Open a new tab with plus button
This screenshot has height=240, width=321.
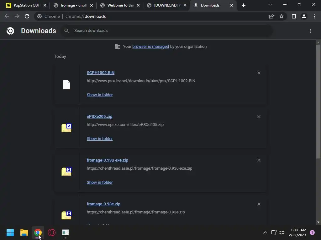[243, 5]
